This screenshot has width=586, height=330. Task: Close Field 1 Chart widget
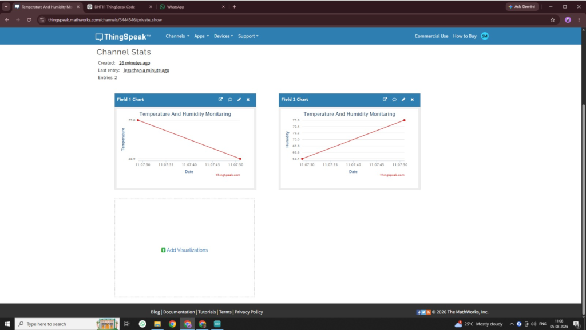tap(248, 100)
